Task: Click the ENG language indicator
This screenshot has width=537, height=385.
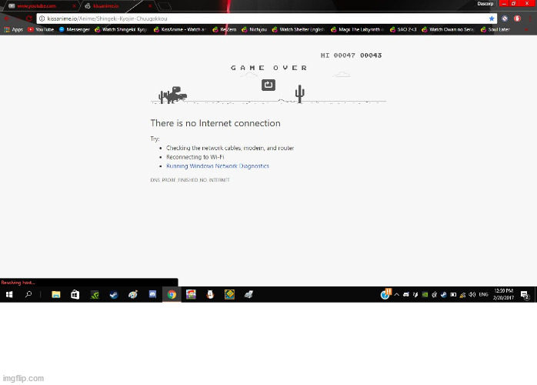Action: (x=484, y=294)
